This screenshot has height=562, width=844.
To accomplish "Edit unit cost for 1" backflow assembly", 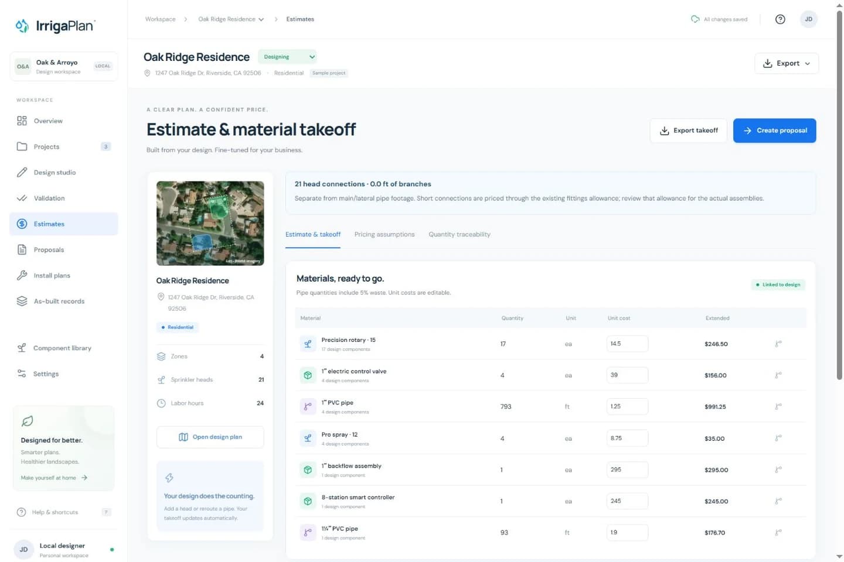I will point(627,470).
